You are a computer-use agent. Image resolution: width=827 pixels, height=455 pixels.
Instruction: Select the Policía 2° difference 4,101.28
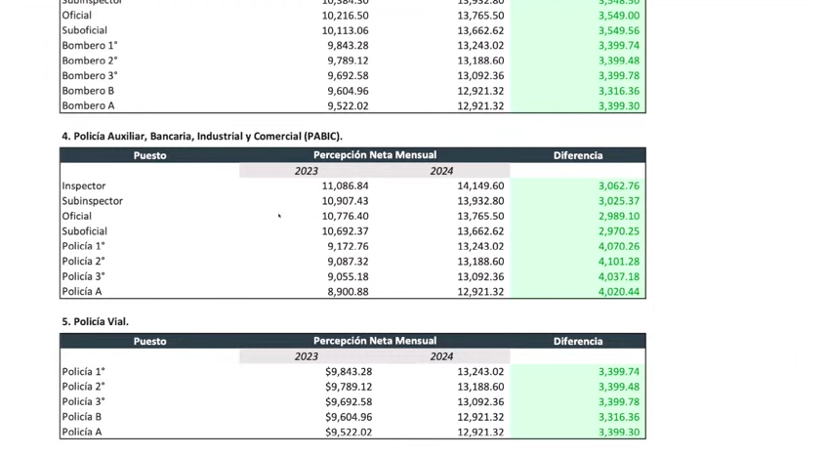618,261
